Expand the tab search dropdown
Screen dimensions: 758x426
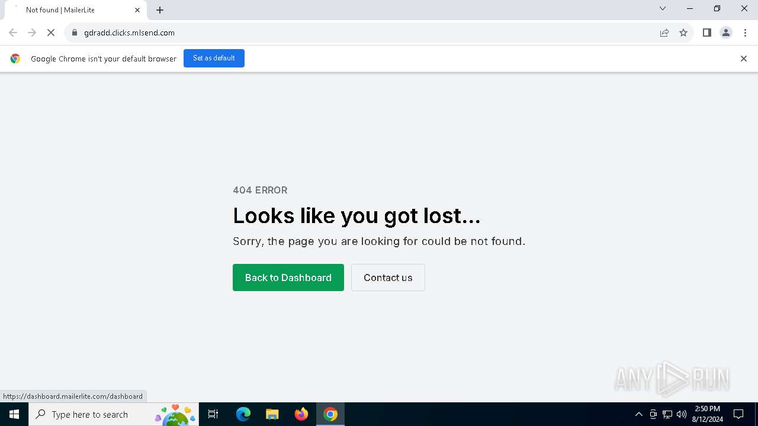663,8
